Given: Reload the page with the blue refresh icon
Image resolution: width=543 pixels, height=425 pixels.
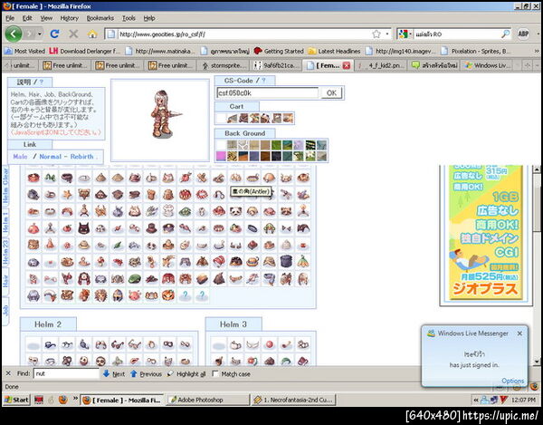Looking at the screenshot, I should point(54,34).
